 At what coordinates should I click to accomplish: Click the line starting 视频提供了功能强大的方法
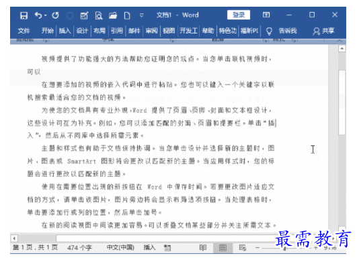[x=157, y=59]
